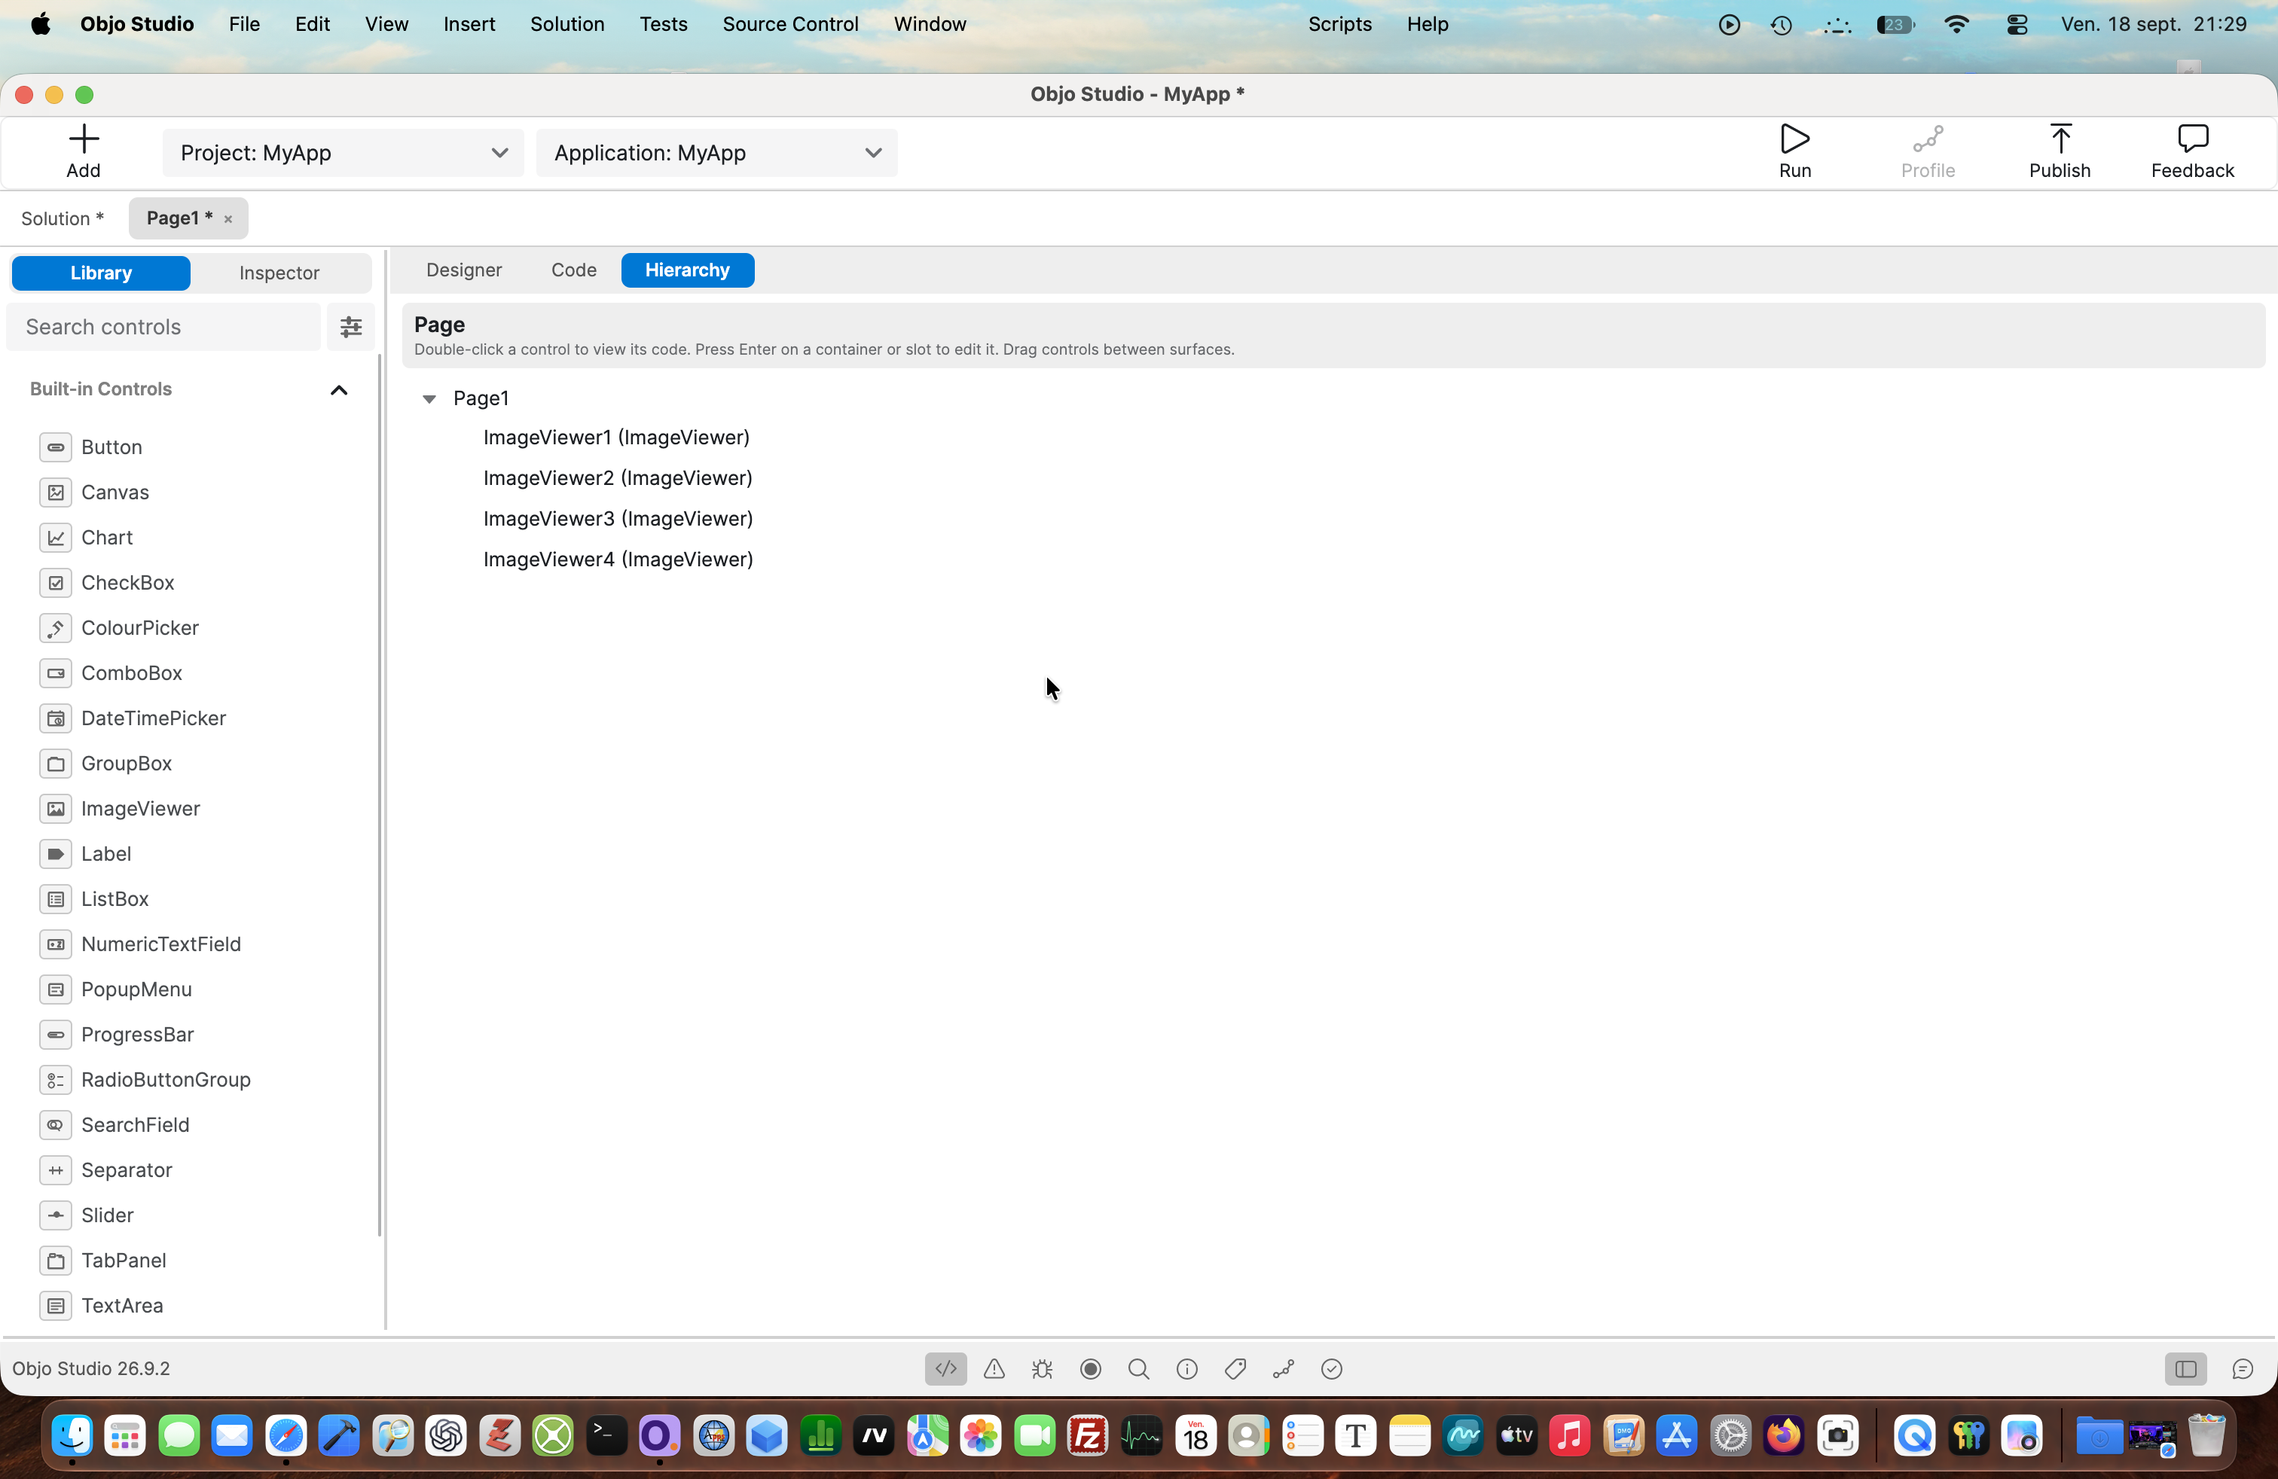The height and width of the screenshot is (1479, 2278).
Task: Switch the left panel to Library
Action: (100, 273)
